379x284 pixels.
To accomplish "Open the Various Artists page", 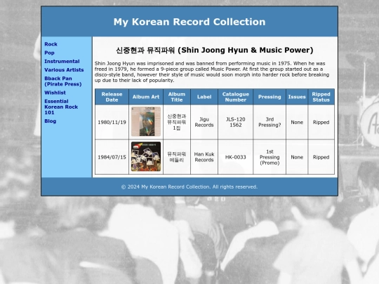I will (64, 70).
